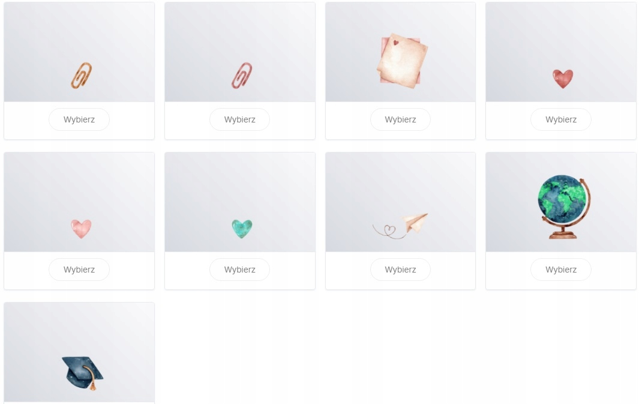
Task: Choose Wybierz under the pink paperclip
Action: point(239,119)
